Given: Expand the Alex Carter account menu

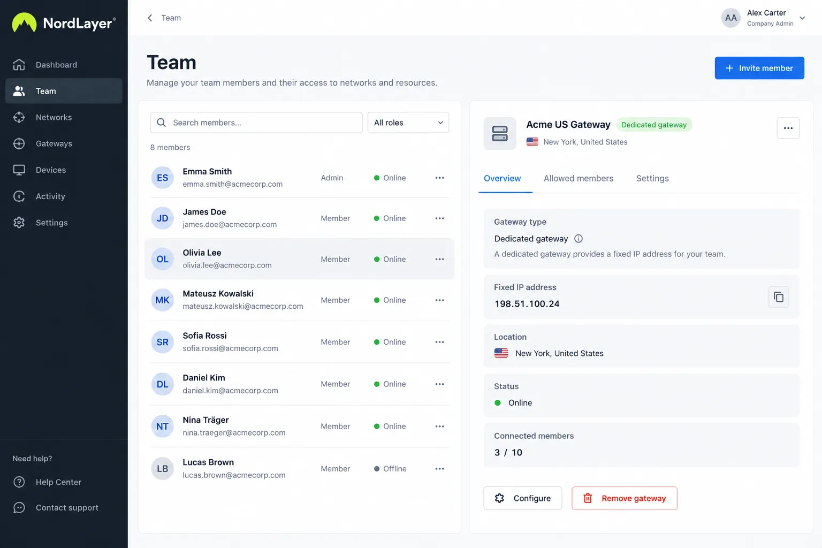Looking at the screenshot, I should 802,18.
